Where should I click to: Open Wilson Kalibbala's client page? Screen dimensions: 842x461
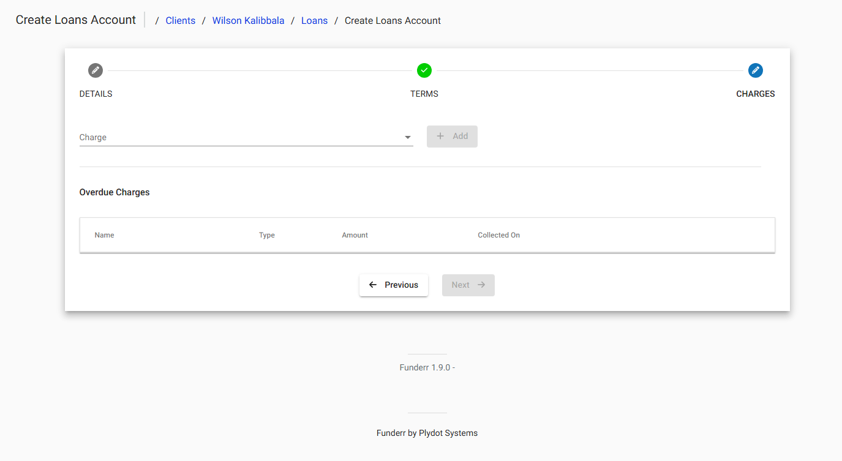[x=248, y=20]
